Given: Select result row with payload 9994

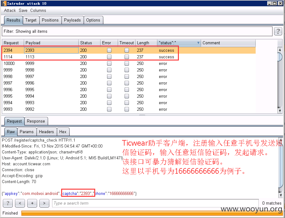Looking at the screenshot, I should (129, 96).
